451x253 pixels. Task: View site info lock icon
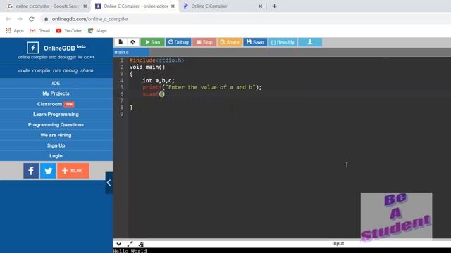point(46,19)
